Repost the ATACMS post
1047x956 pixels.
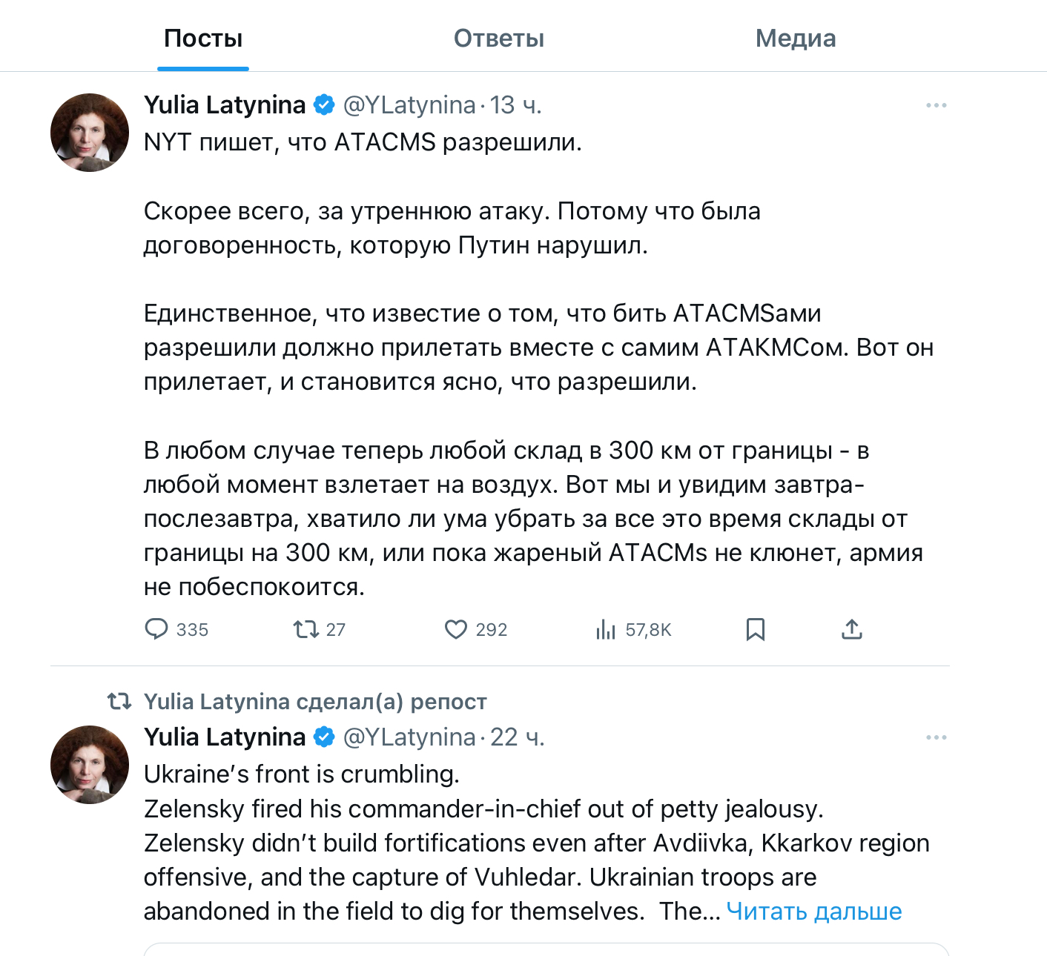[305, 629]
